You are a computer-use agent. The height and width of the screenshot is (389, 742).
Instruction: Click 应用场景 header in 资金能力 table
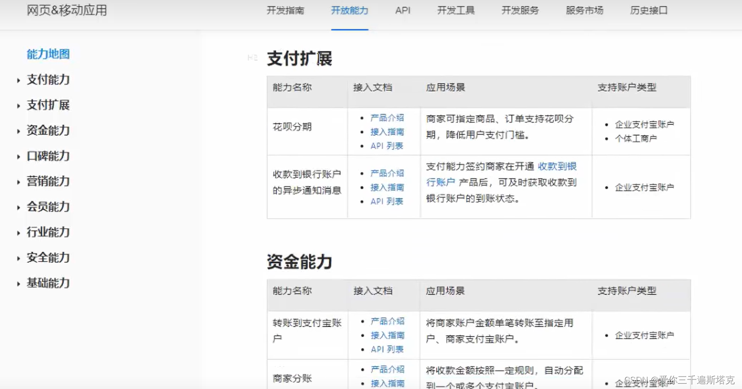pyautogui.click(x=445, y=291)
